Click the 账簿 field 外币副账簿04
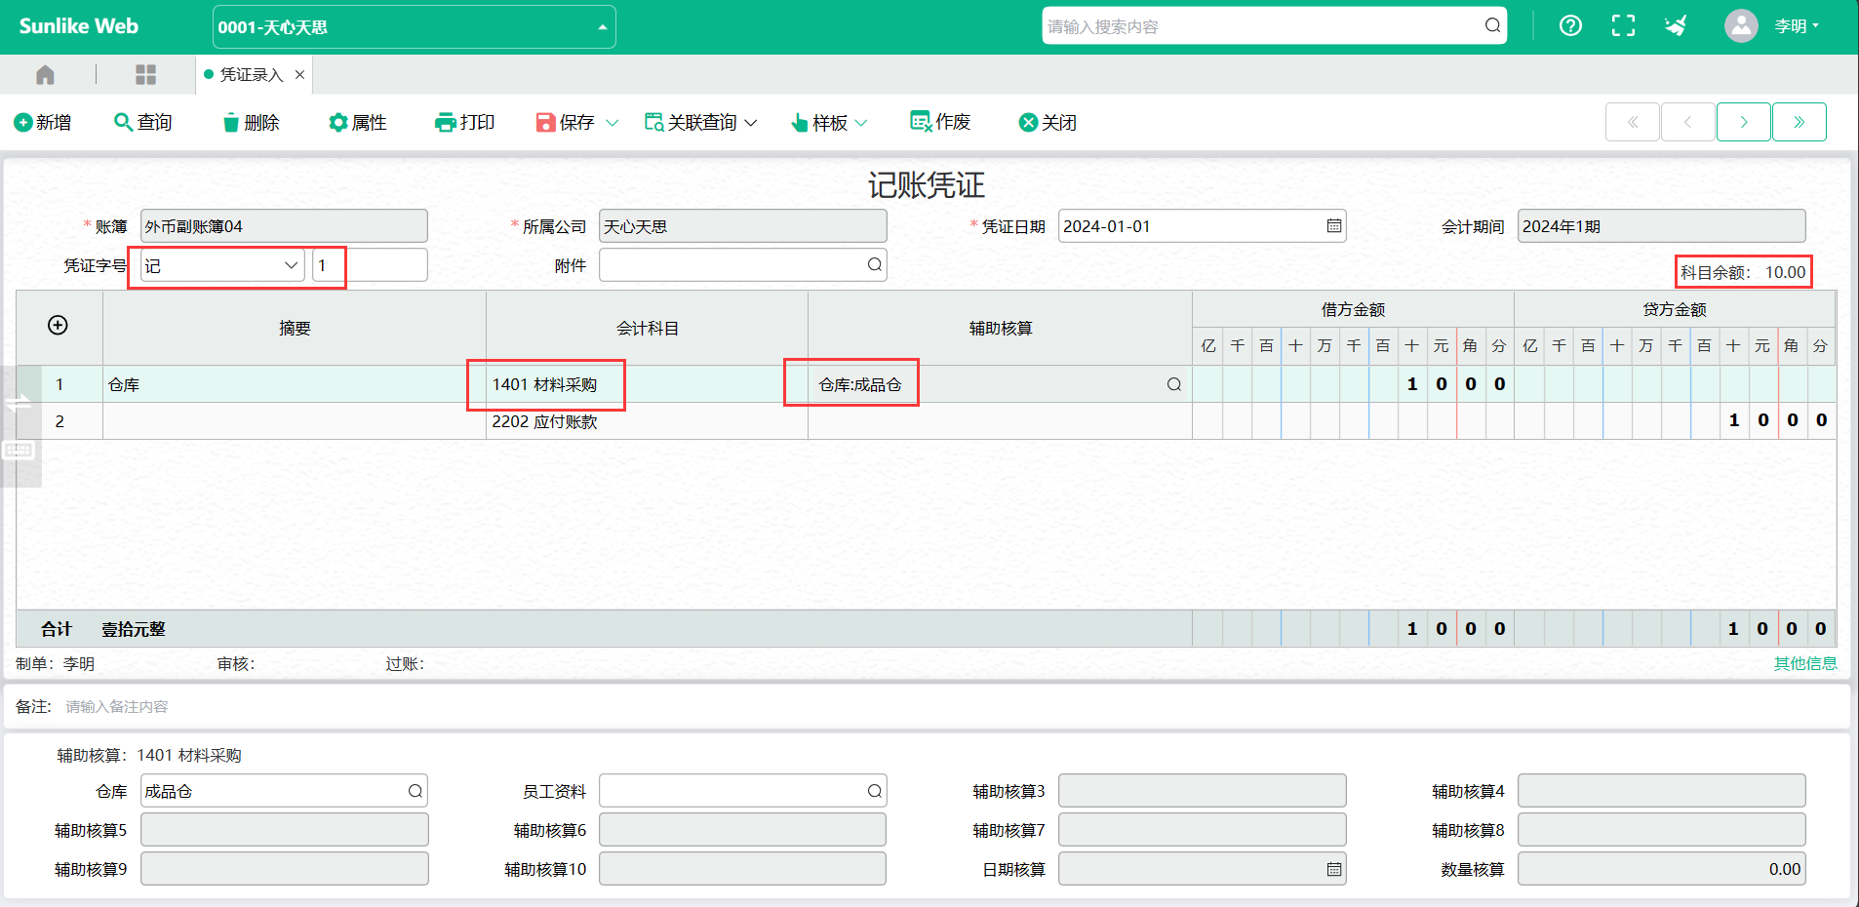 (x=284, y=226)
